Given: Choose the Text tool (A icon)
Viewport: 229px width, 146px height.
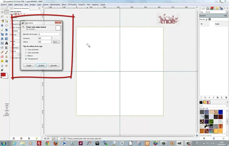Looking at the screenshot, I should [x=7, y=43].
